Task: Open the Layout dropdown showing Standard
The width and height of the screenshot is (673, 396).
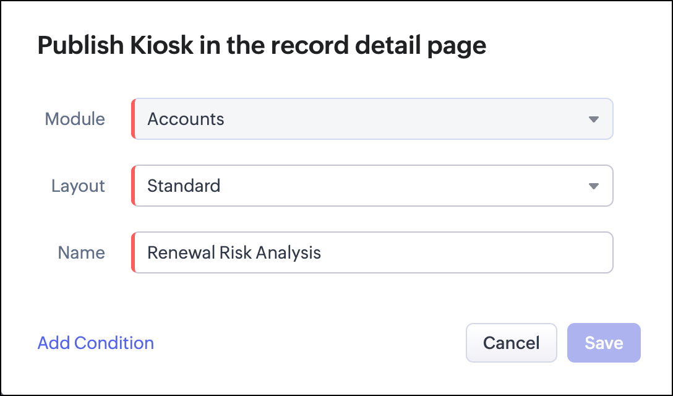Action: pos(372,186)
